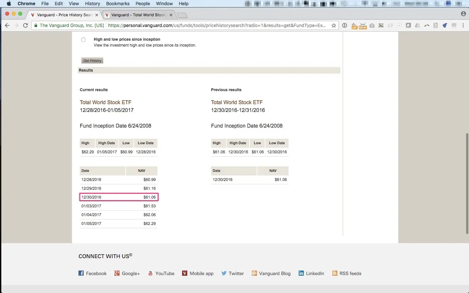Viewport: 469px width, 293px height.
Task: Reload the Vanguard price history page
Action: (25, 25)
